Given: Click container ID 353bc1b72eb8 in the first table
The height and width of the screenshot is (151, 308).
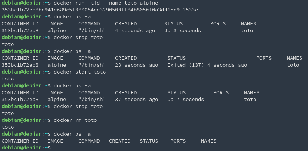Looking at the screenshot, I should coord(20,30).
